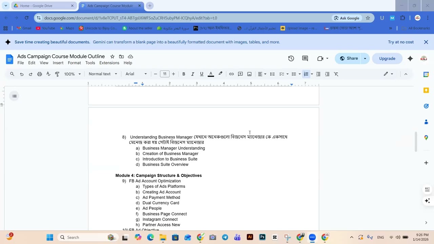The image size is (434, 244).
Task: Select the paint format roller icon
Action: pyautogui.click(x=57, y=74)
